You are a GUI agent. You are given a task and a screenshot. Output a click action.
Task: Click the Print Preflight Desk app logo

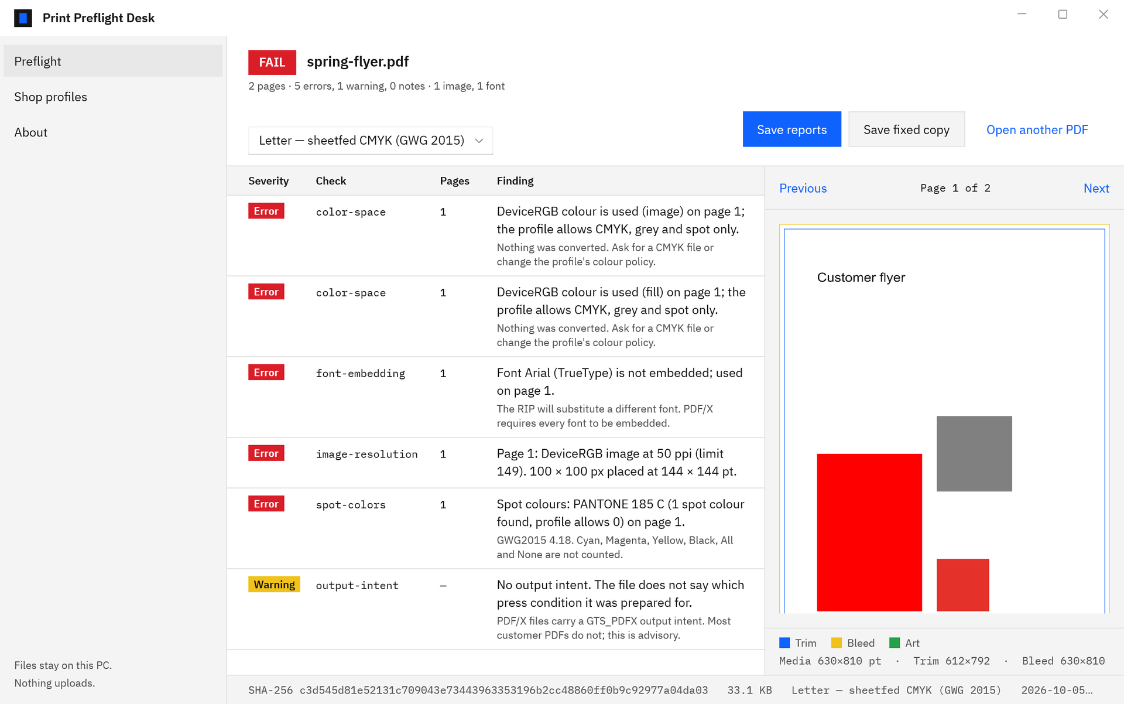tap(23, 18)
